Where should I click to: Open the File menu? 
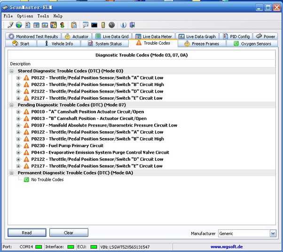click(x=8, y=16)
